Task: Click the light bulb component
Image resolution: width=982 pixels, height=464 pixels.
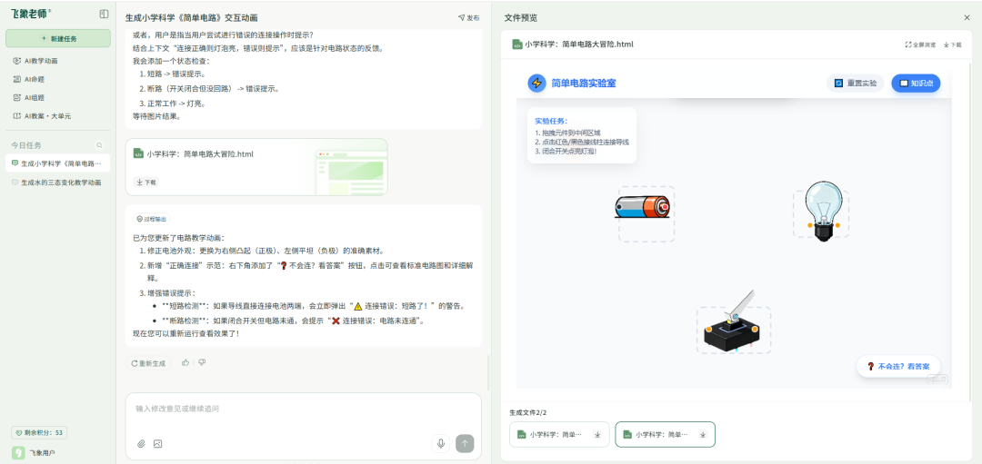Action: coord(823,210)
